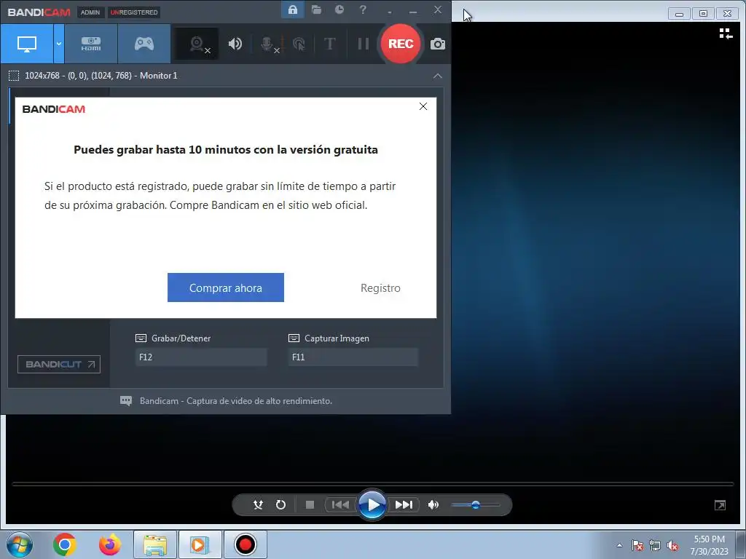The height and width of the screenshot is (559, 746).
Task: Skip to next track in media player
Action: point(404,505)
